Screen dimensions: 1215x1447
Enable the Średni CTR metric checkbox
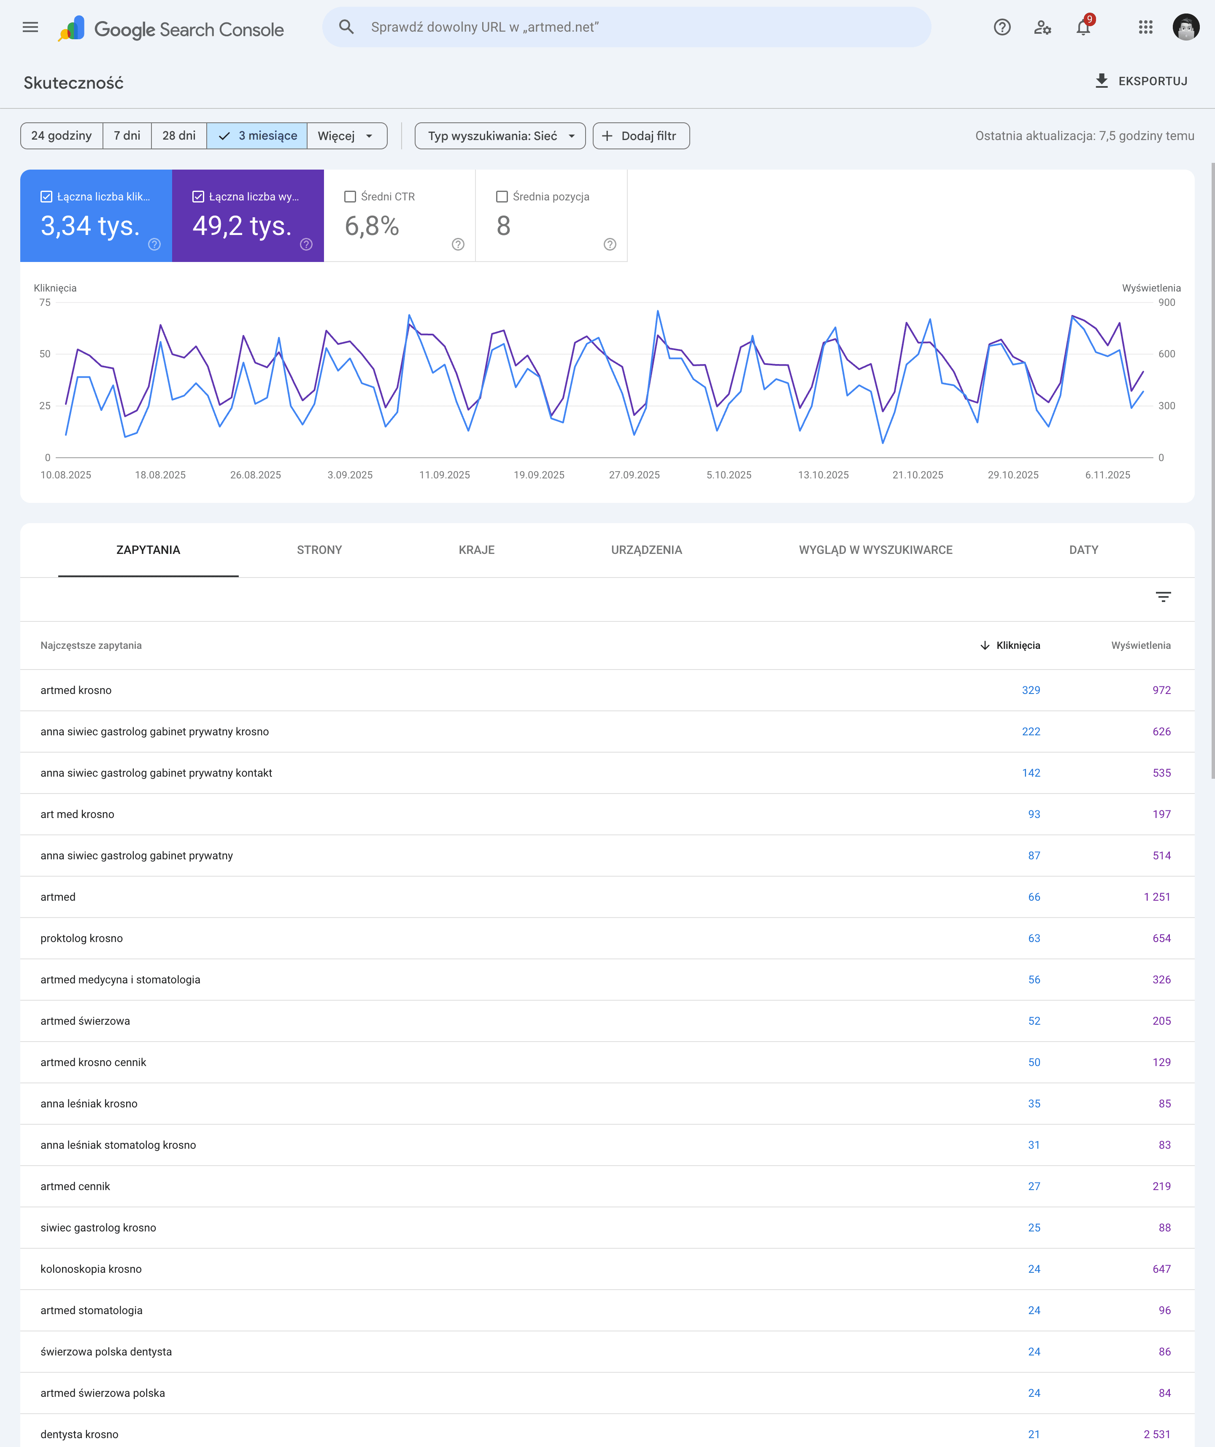(x=349, y=197)
